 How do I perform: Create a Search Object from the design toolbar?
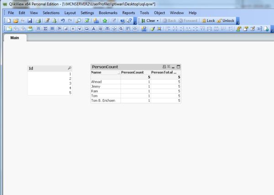coord(121,29)
